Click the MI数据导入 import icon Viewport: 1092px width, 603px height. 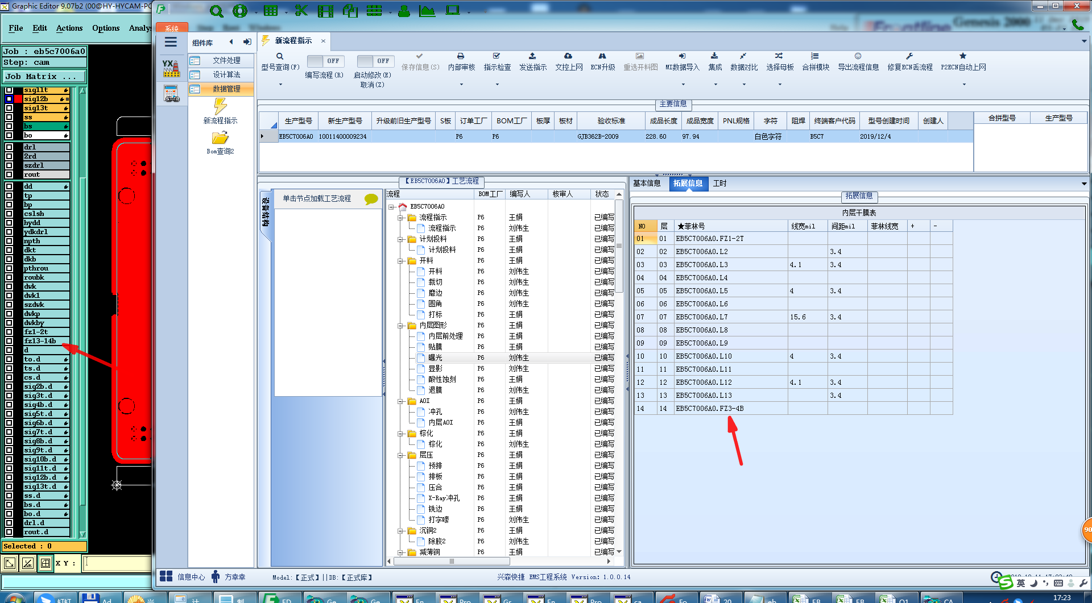click(x=682, y=56)
